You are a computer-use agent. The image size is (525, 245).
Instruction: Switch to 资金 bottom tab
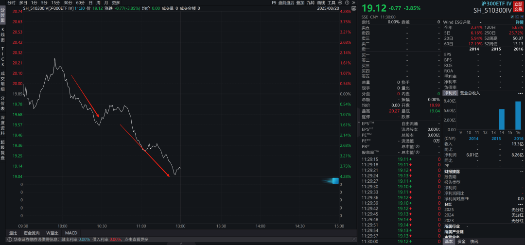click(461, 241)
